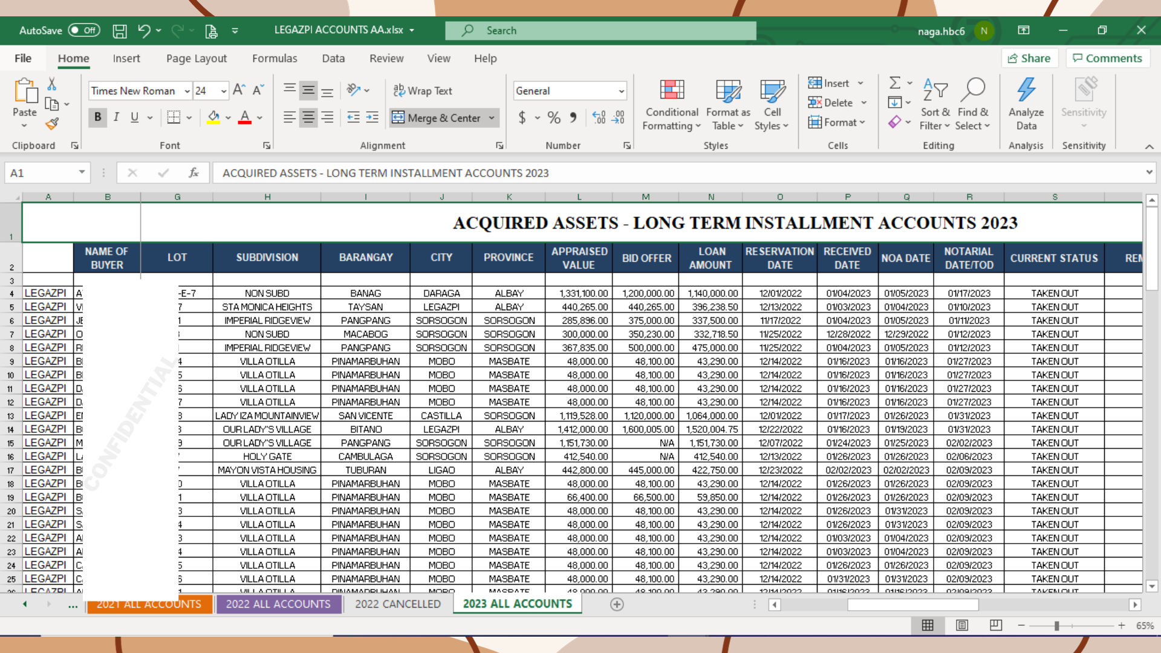Click the Cut scissors icon
The height and width of the screenshot is (653, 1161).
tap(52, 84)
